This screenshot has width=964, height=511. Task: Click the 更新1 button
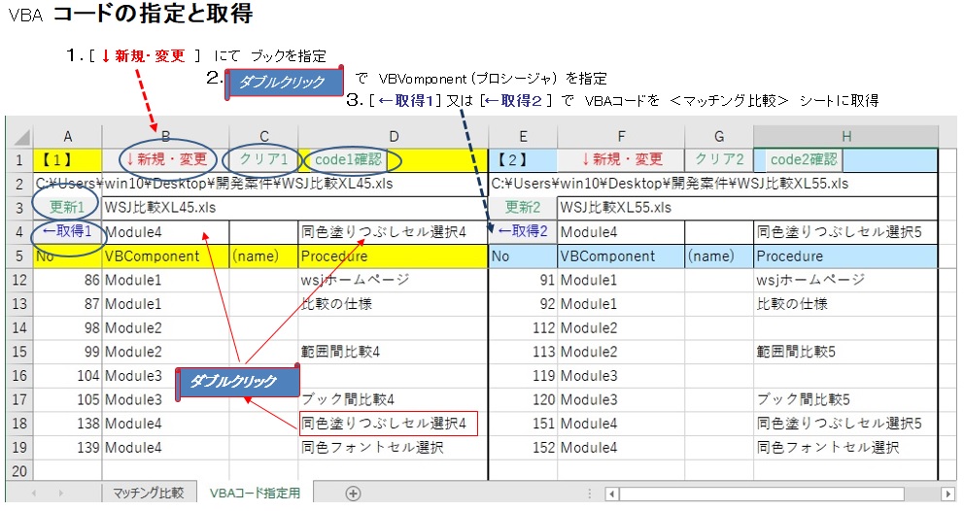[67, 208]
